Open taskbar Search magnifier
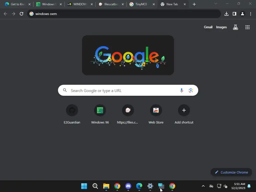The image size is (256, 192). pyautogui.click(x=95, y=186)
